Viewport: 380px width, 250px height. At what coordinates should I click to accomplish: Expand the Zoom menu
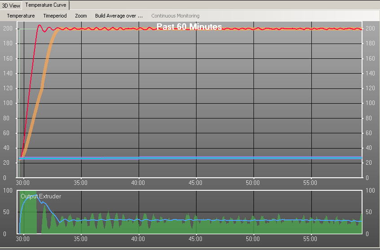point(81,16)
